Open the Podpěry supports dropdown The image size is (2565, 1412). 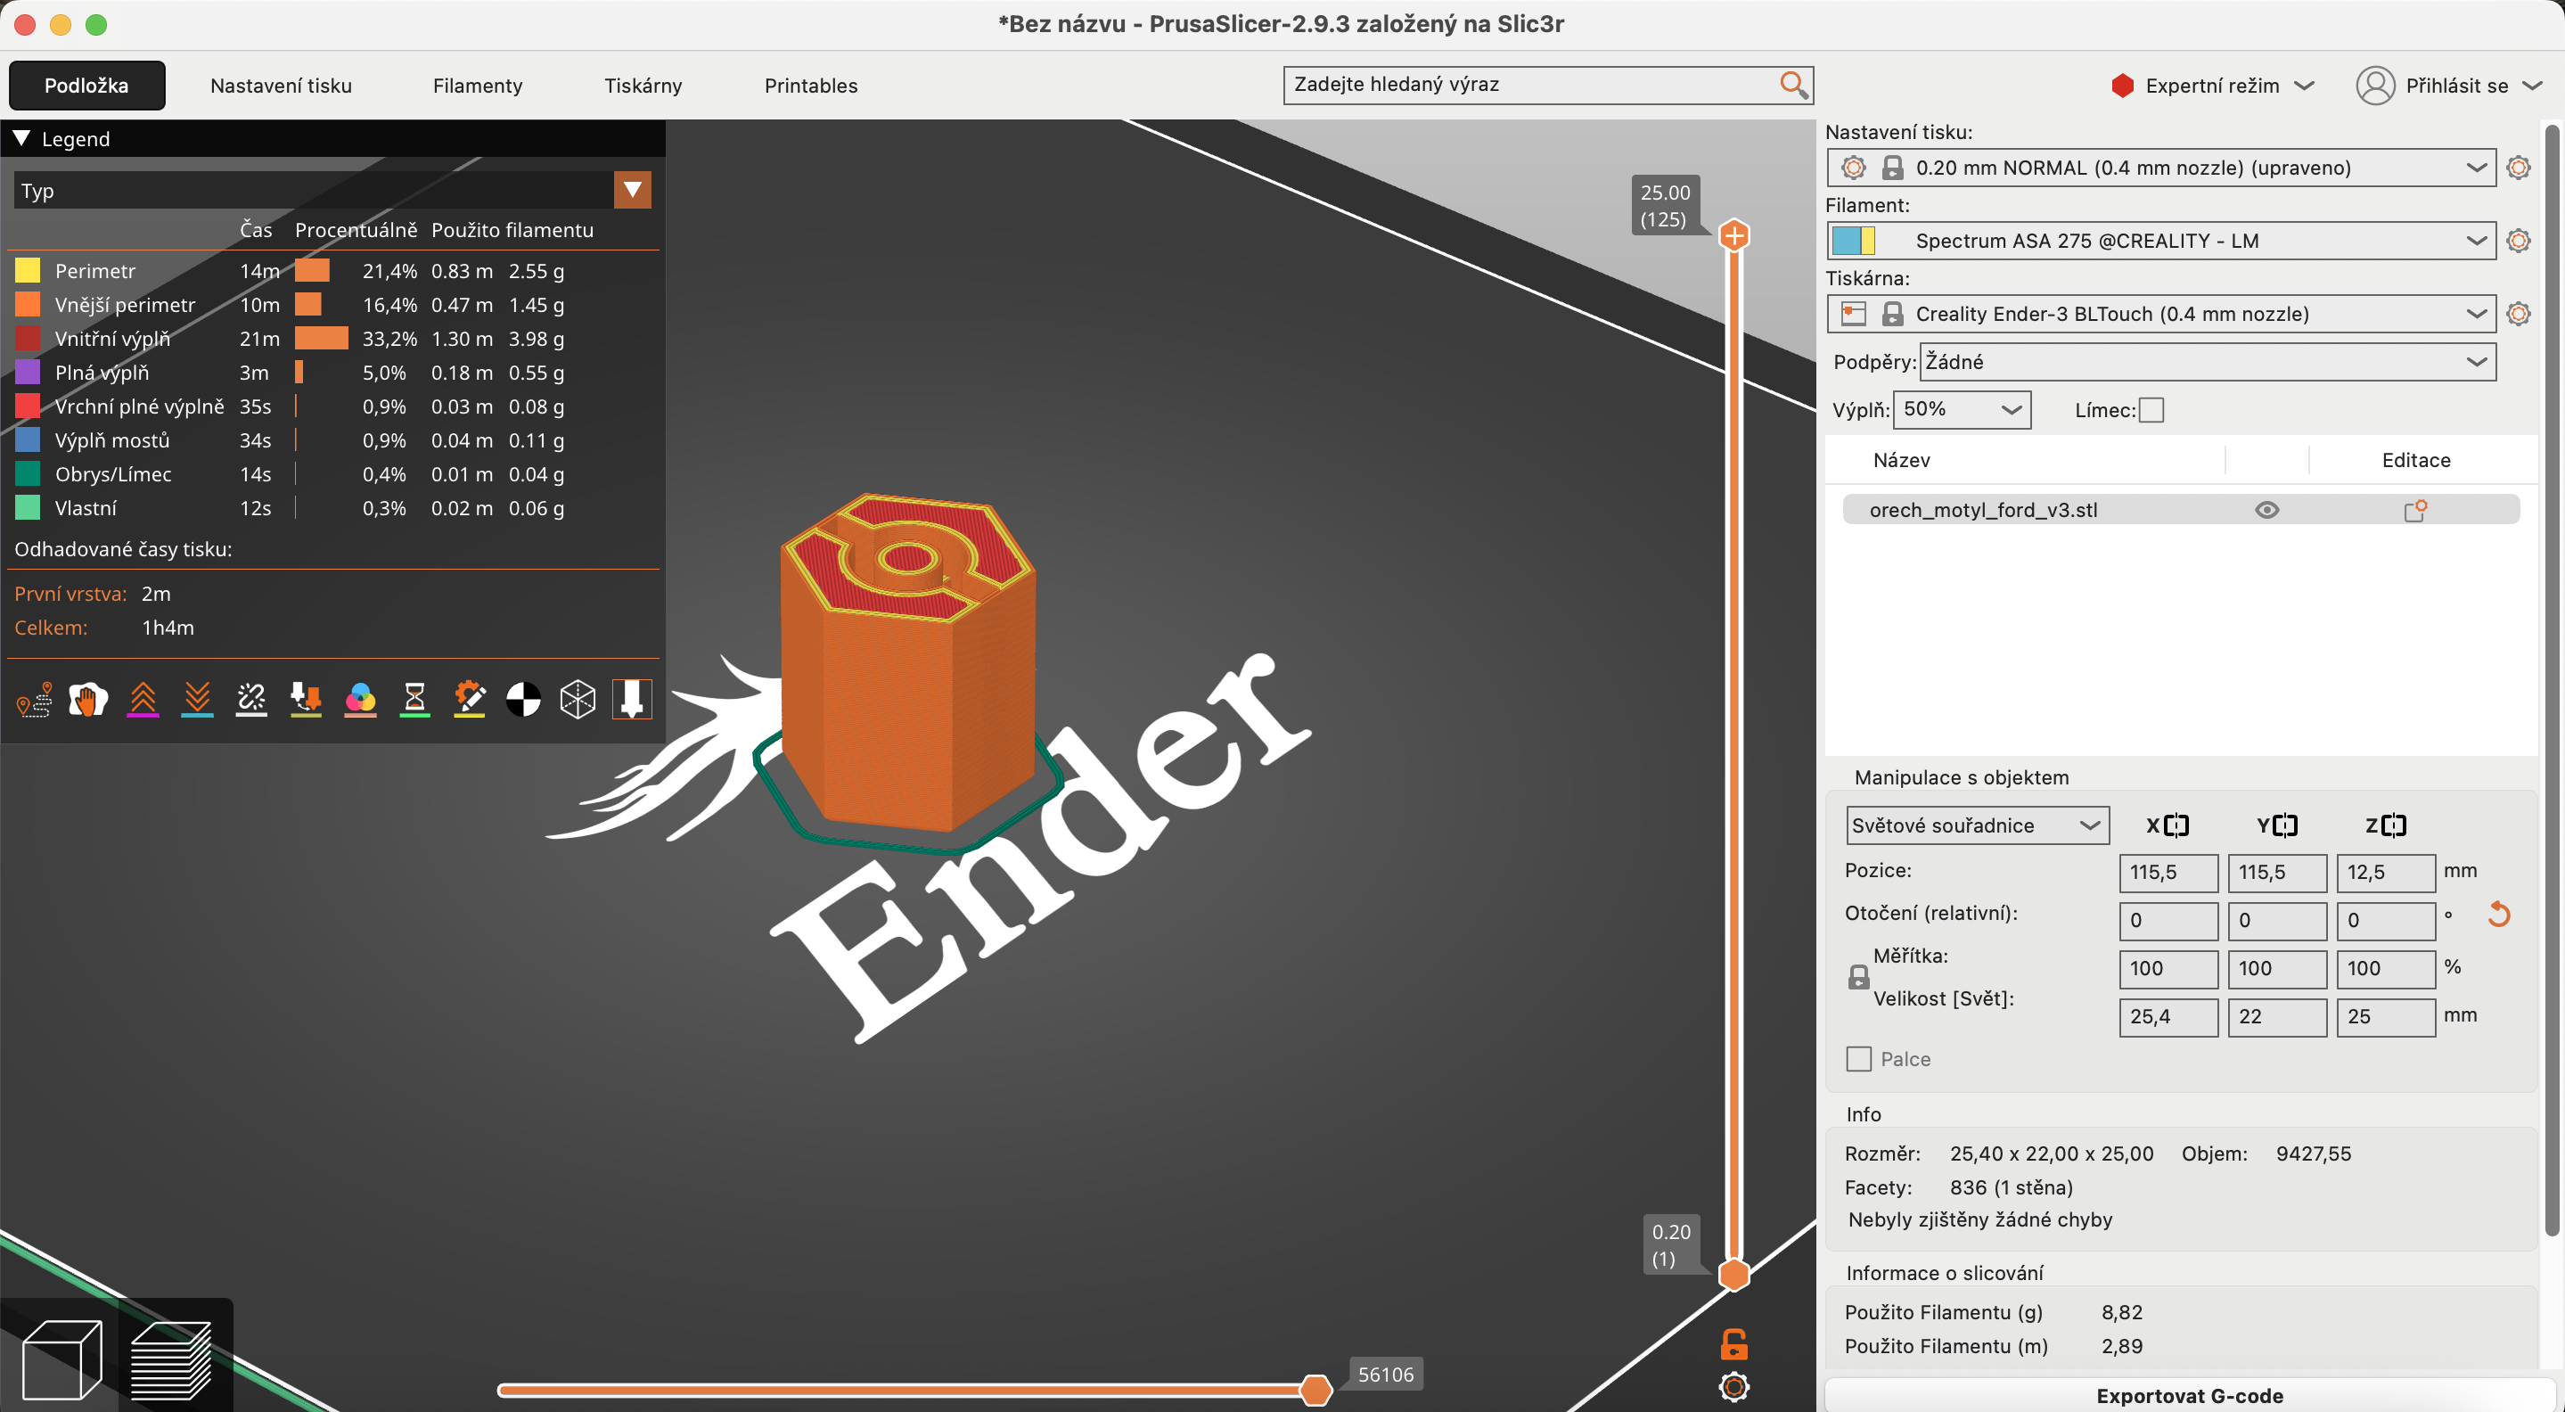[2208, 361]
